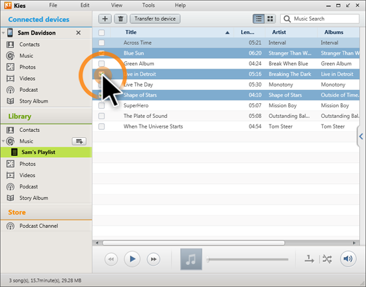Image resolution: width=366 pixels, height=287 pixels.
Task: Click the horizontal scrollbar thumb
Action: coord(194,243)
